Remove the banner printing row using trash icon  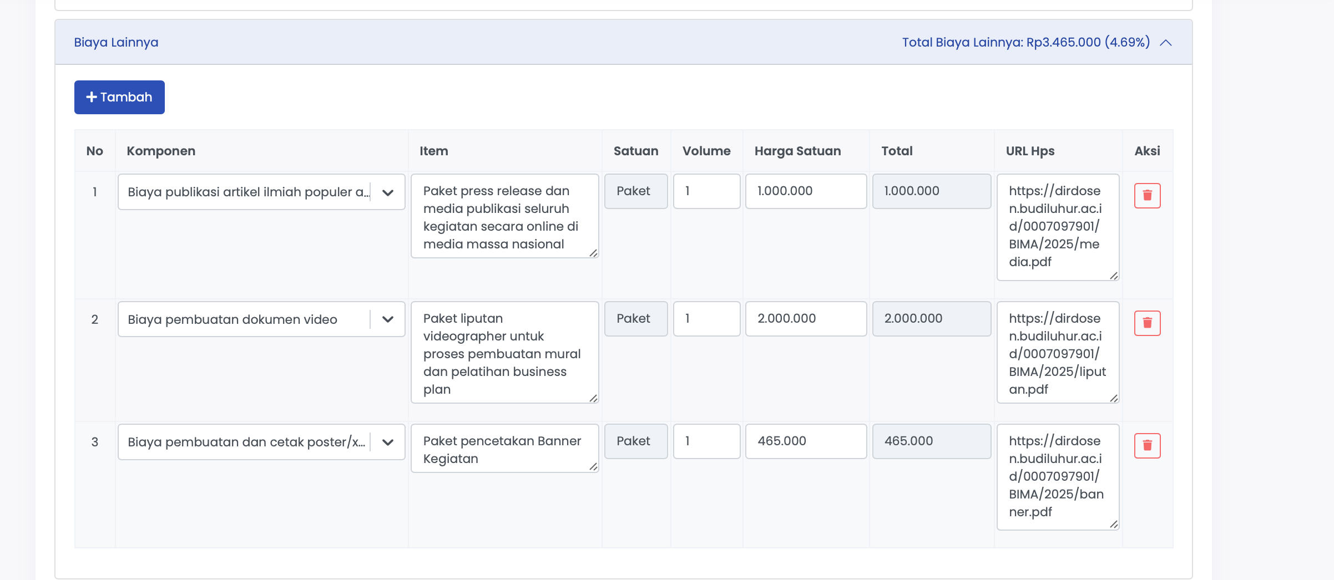pos(1146,446)
